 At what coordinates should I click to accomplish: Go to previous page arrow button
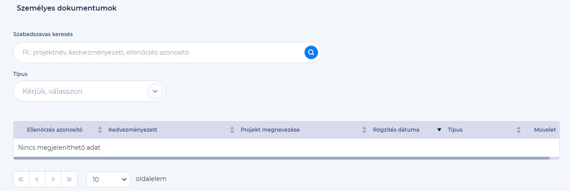coord(37,179)
